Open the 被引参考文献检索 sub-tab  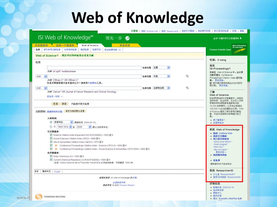point(52,50)
